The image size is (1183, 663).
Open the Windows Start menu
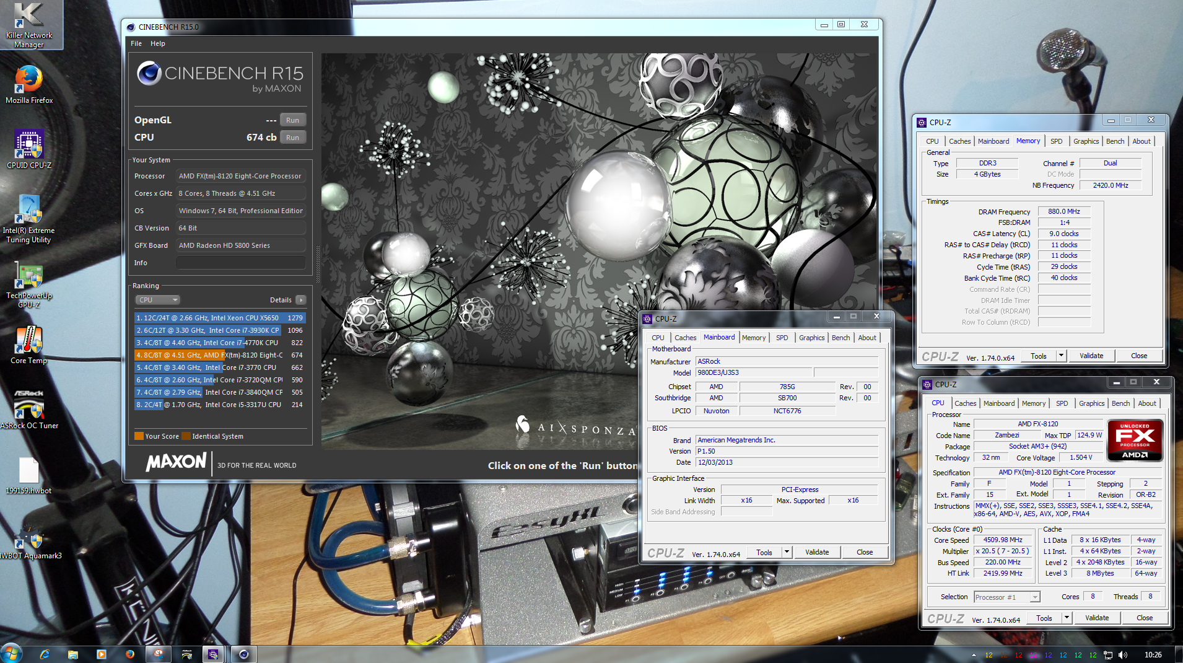tap(12, 654)
